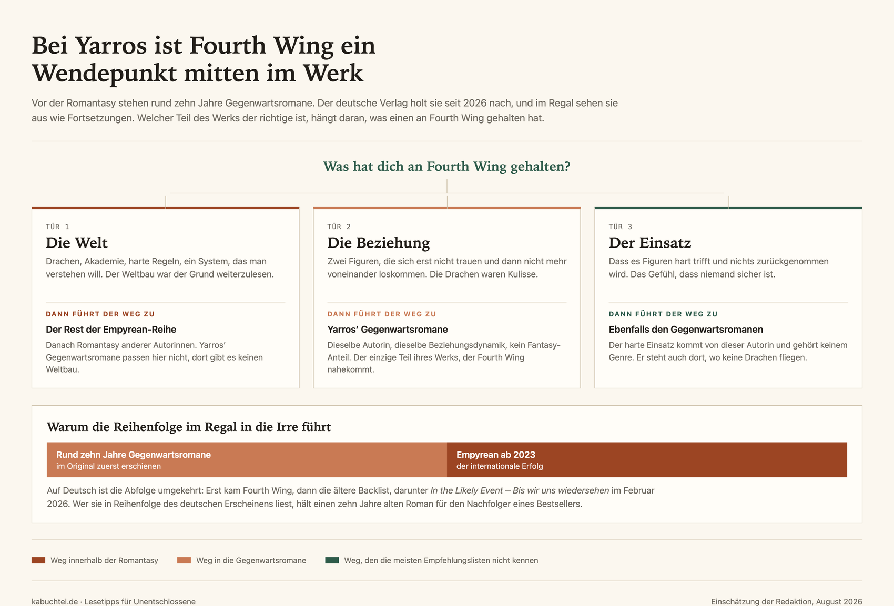Select "Yarros' Gegenwartsromane" recommendation
The height and width of the screenshot is (606, 894).
388,330
